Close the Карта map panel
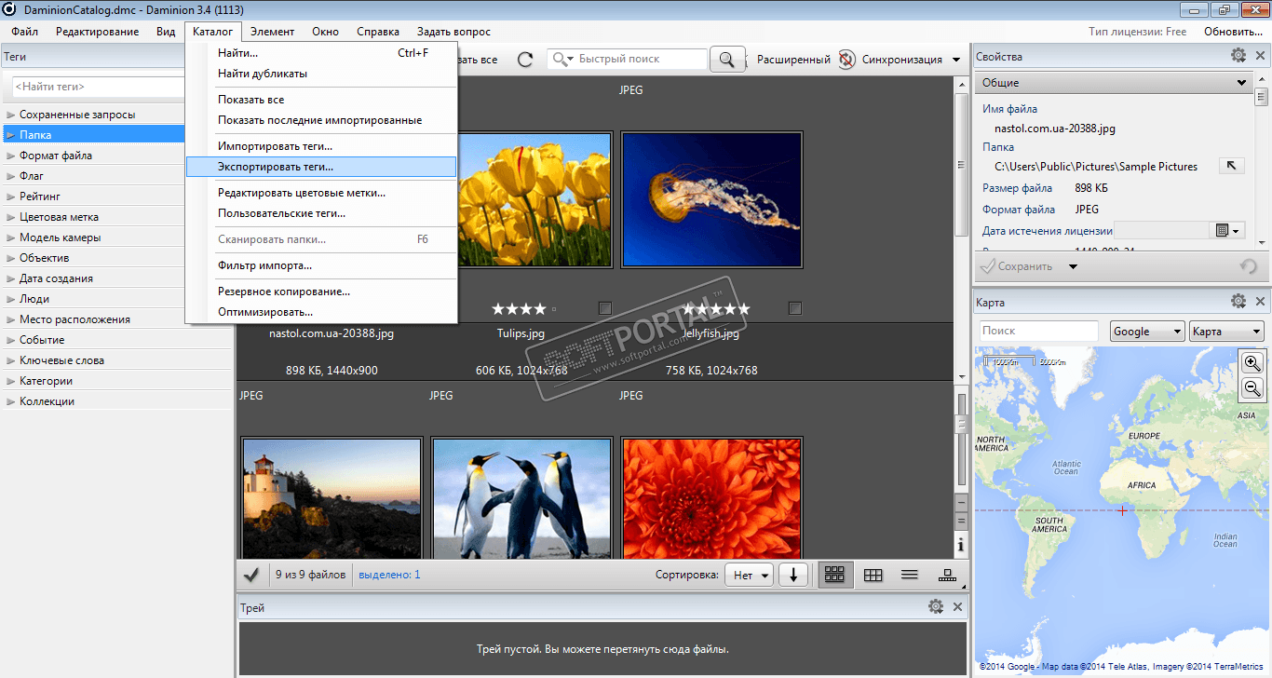Screen dimensions: 1272x678 pyautogui.click(x=1260, y=301)
